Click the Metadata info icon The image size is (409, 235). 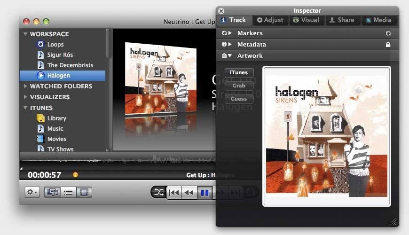224,44
